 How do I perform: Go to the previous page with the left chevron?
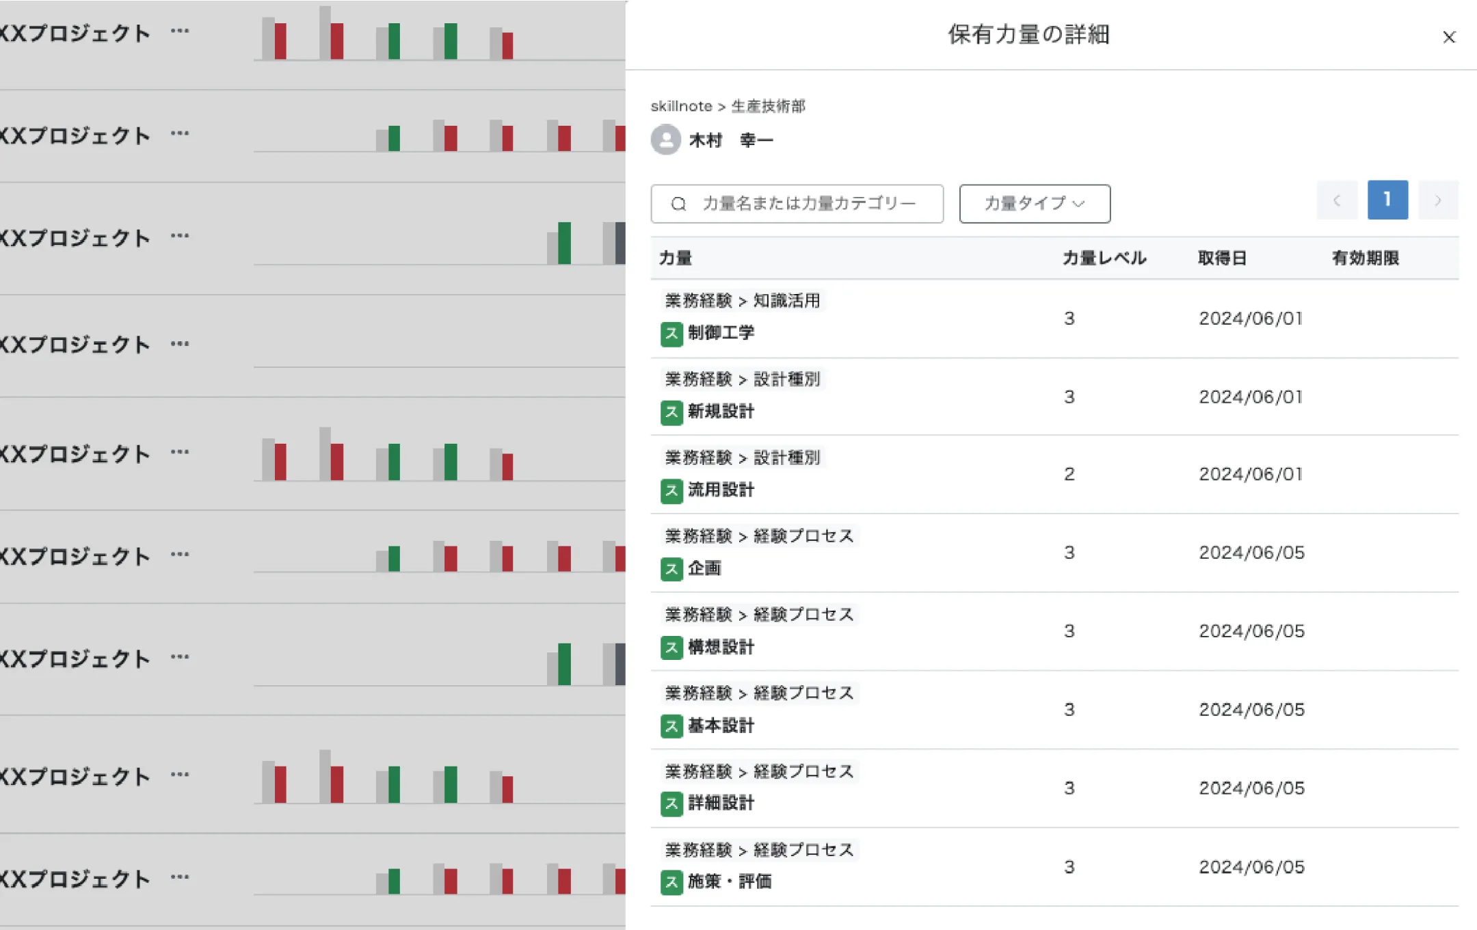[1337, 200]
